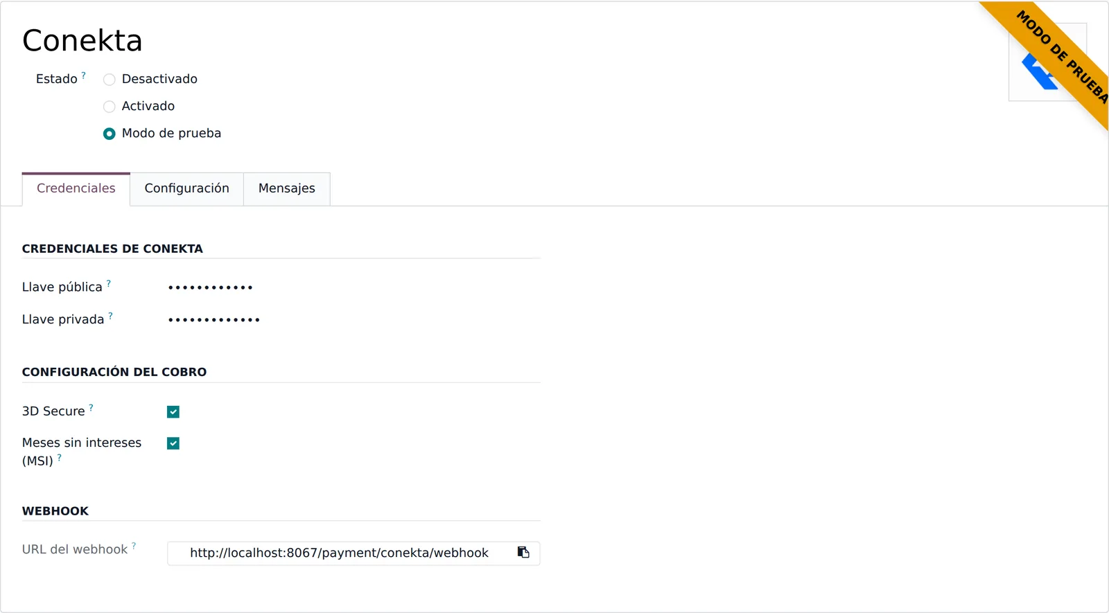Edit the Llave privada field

(x=353, y=320)
